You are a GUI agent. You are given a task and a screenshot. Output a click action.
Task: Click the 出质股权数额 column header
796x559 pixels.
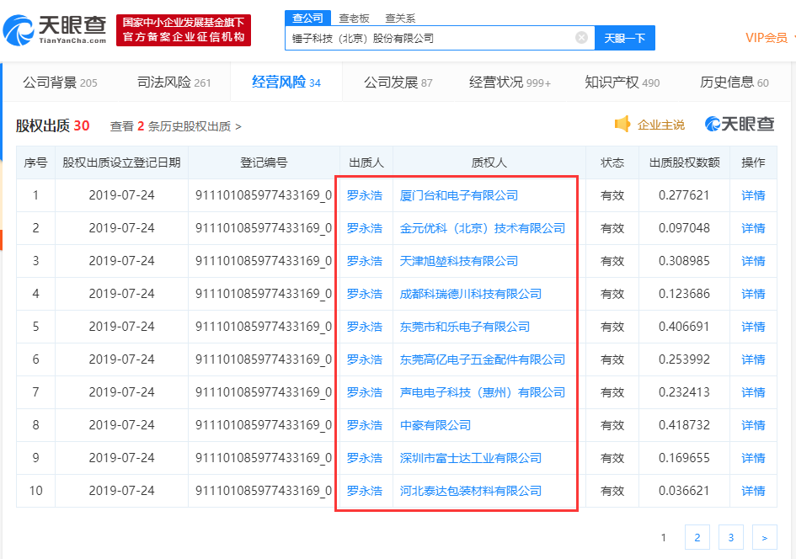[x=684, y=162]
